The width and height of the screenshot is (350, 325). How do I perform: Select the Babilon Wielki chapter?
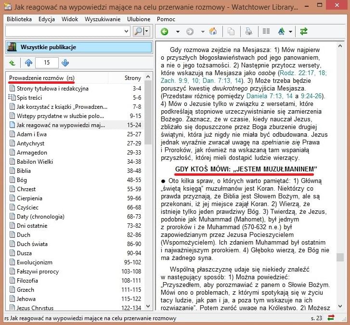click(36, 161)
